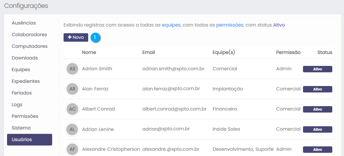Click Albert Conrad's AC avatar icon
Screen dimensions: 344x156
72,109
